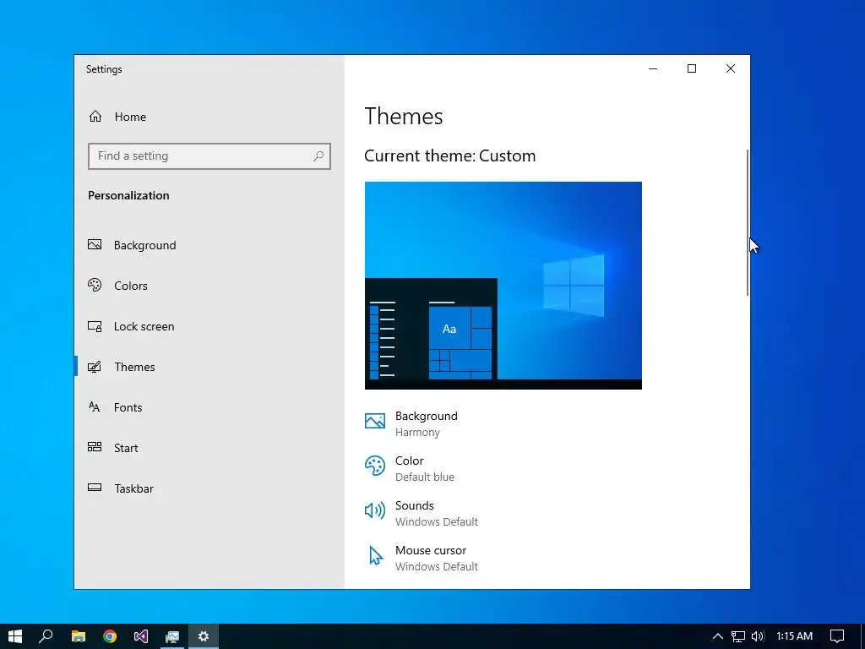Click the Sounds speaker icon
The width and height of the screenshot is (865, 649).
(x=374, y=510)
